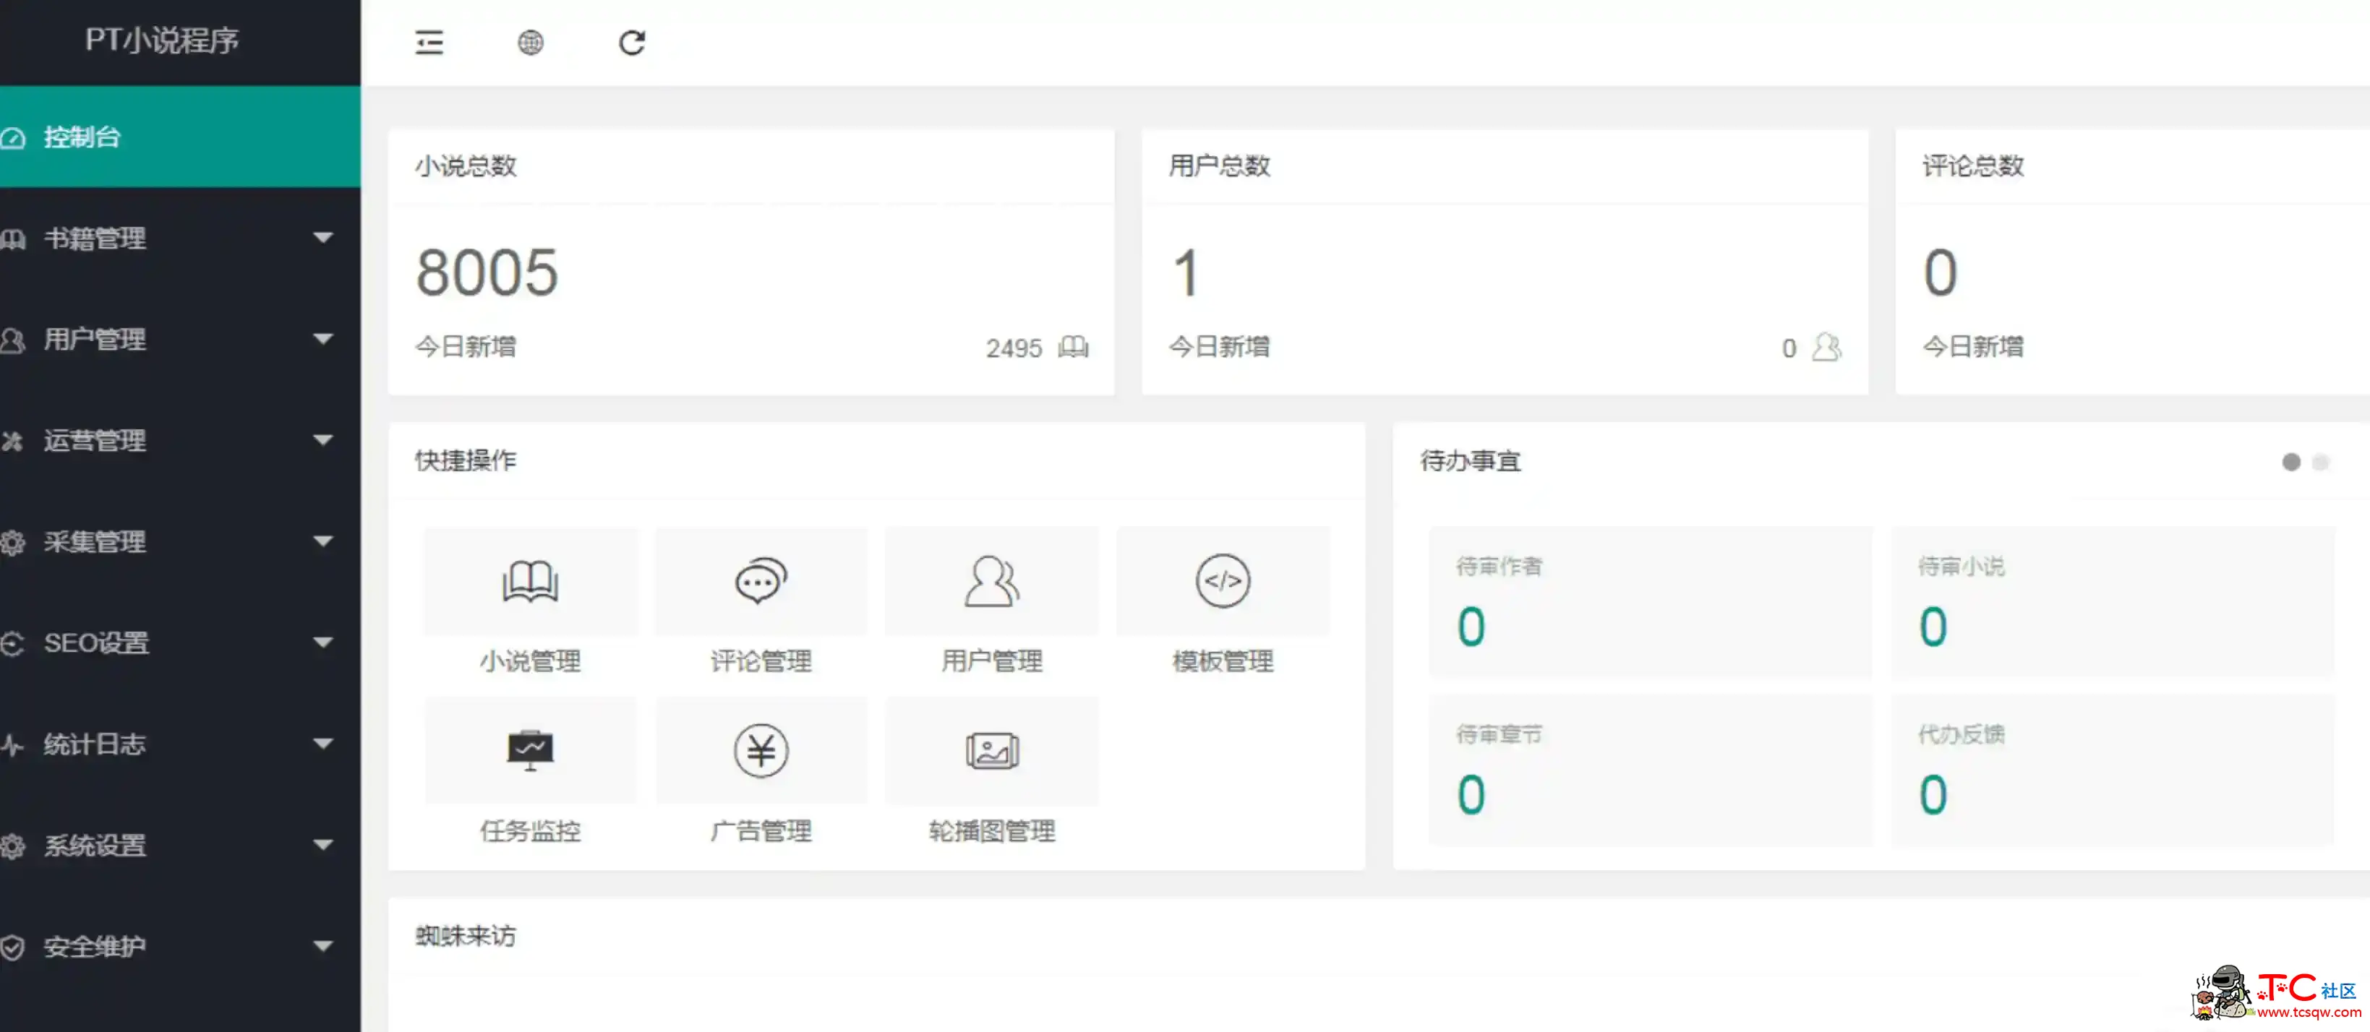Screen dimensions: 2370x1032
Task: Click the tools icon beside 运营管理
Action: pyautogui.click(x=13, y=442)
